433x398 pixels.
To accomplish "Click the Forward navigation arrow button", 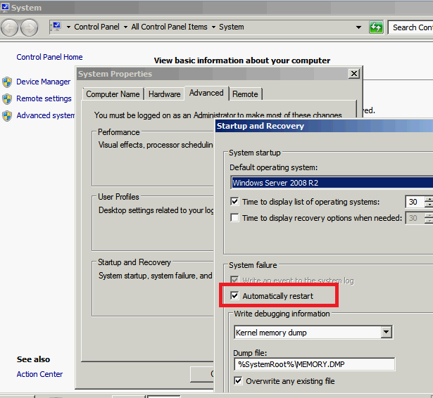I will click(29, 27).
